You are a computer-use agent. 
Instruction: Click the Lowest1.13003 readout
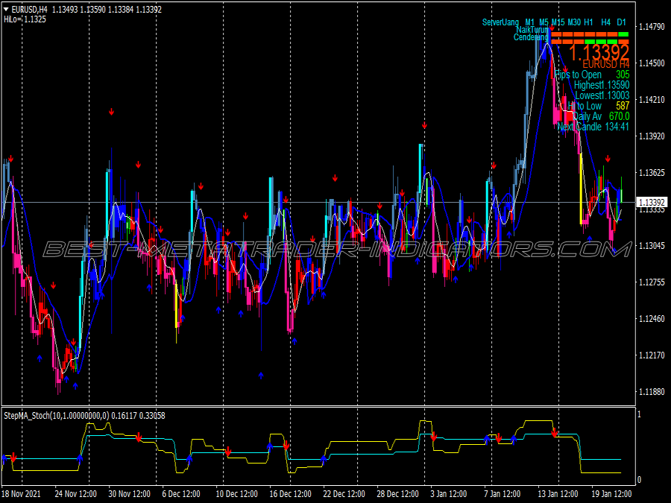point(602,95)
